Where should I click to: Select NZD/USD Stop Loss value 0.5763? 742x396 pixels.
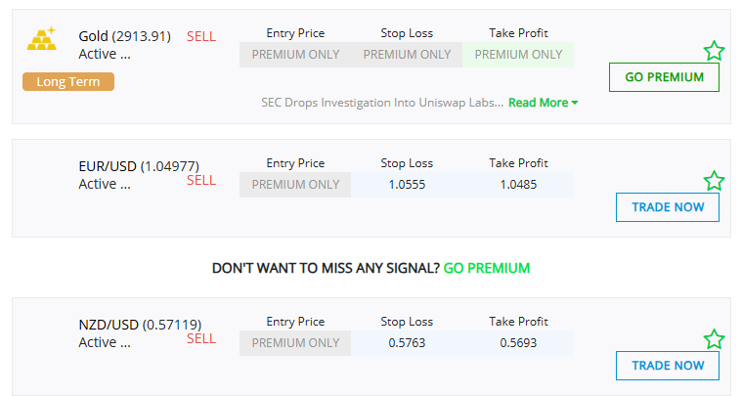[x=407, y=343]
